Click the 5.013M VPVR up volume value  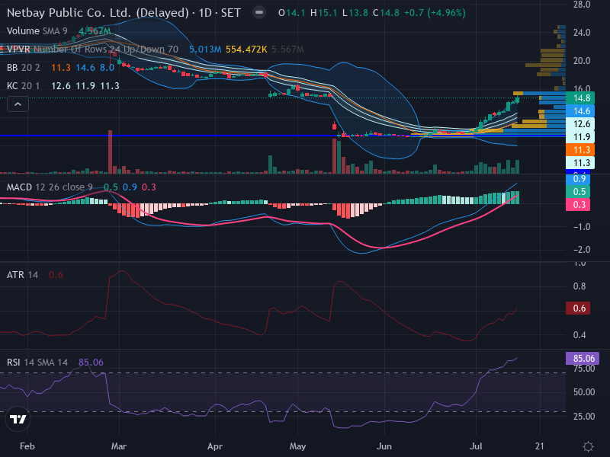click(x=205, y=50)
